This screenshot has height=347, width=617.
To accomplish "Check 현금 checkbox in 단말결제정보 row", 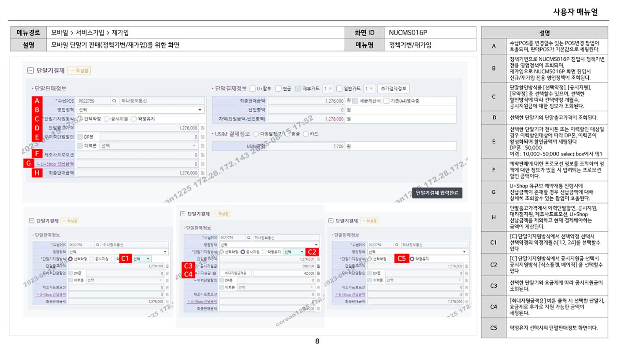I will click(279, 89).
